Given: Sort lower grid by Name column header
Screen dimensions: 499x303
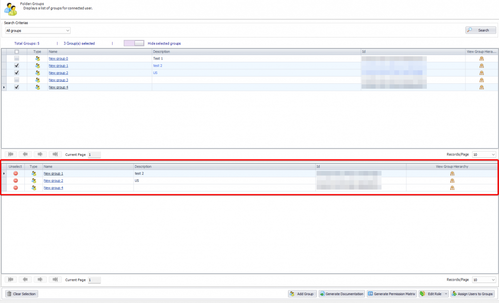Looking at the screenshot, I should click(88, 167).
